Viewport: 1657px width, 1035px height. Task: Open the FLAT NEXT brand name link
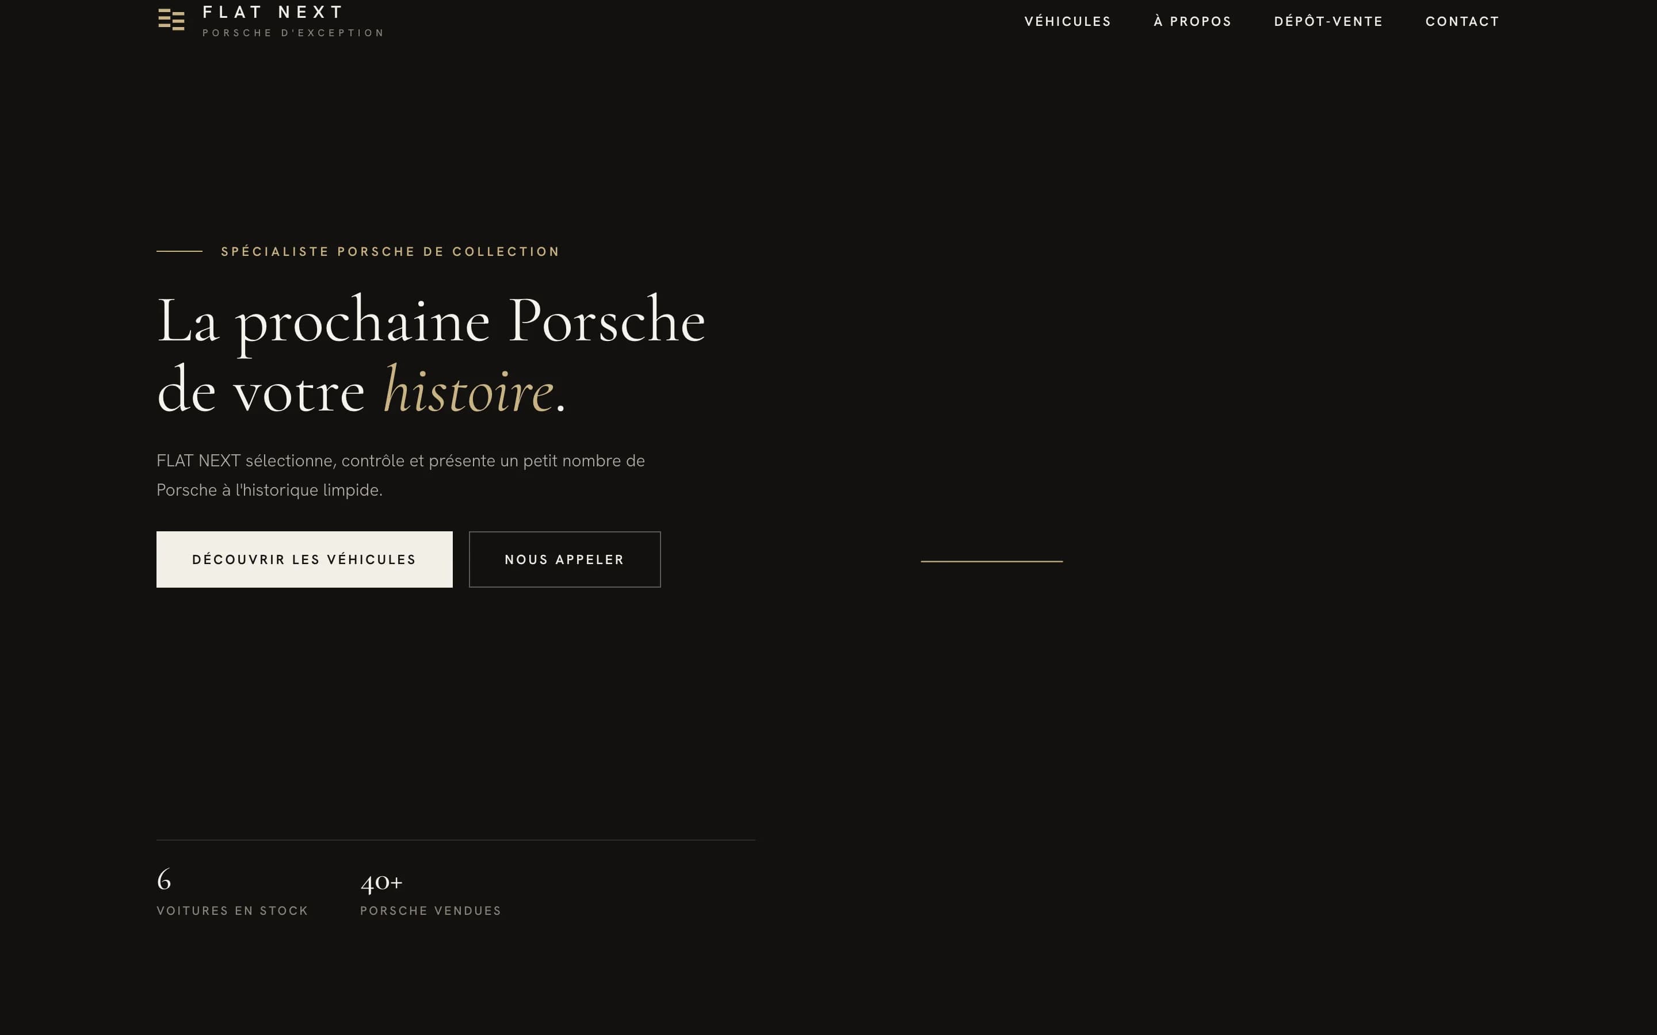[273, 12]
